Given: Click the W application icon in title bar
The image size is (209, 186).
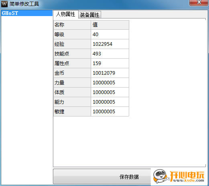Looking at the screenshot, I should pyautogui.click(x=4, y=4).
